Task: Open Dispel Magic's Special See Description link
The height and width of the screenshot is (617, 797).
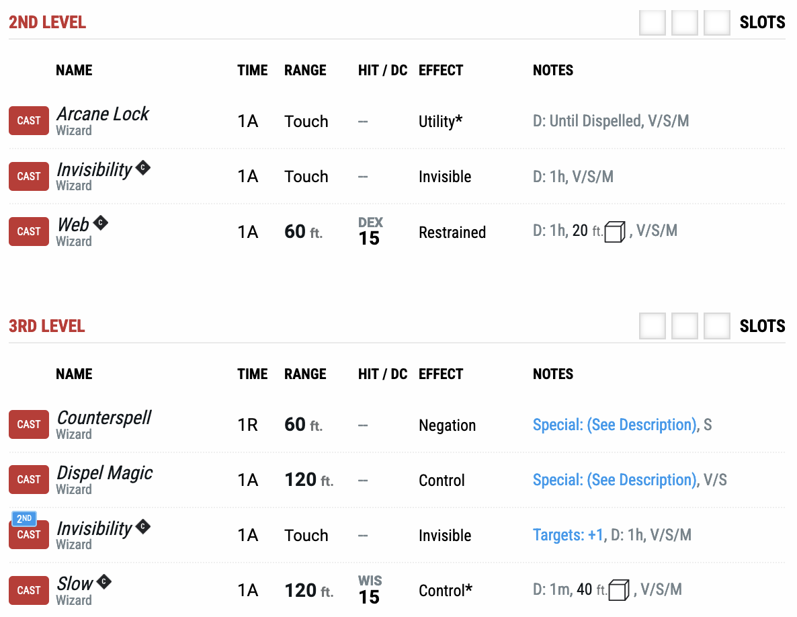Action: tap(614, 481)
